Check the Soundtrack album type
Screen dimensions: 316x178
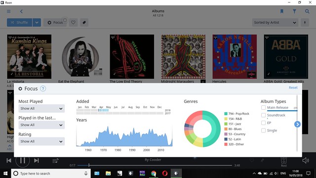point(263,115)
